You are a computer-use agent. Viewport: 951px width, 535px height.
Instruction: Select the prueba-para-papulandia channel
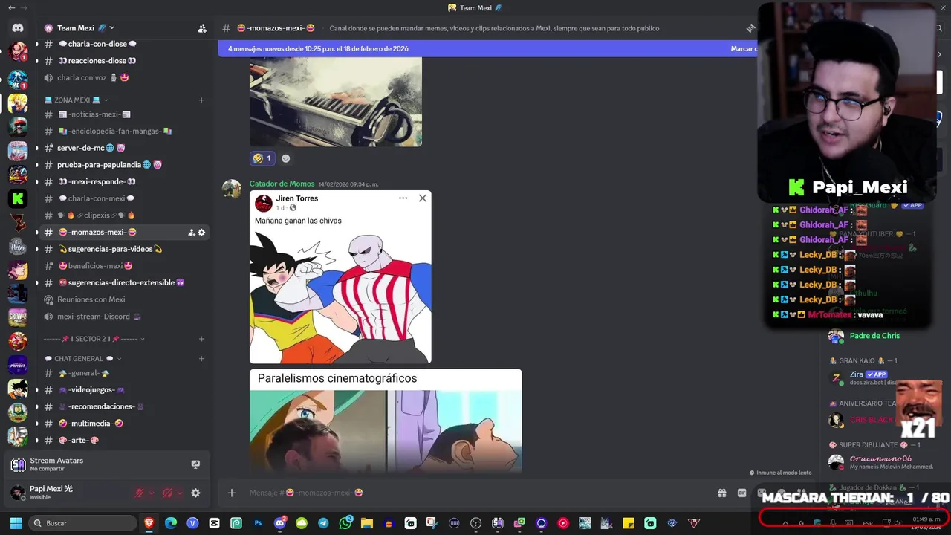(123, 165)
